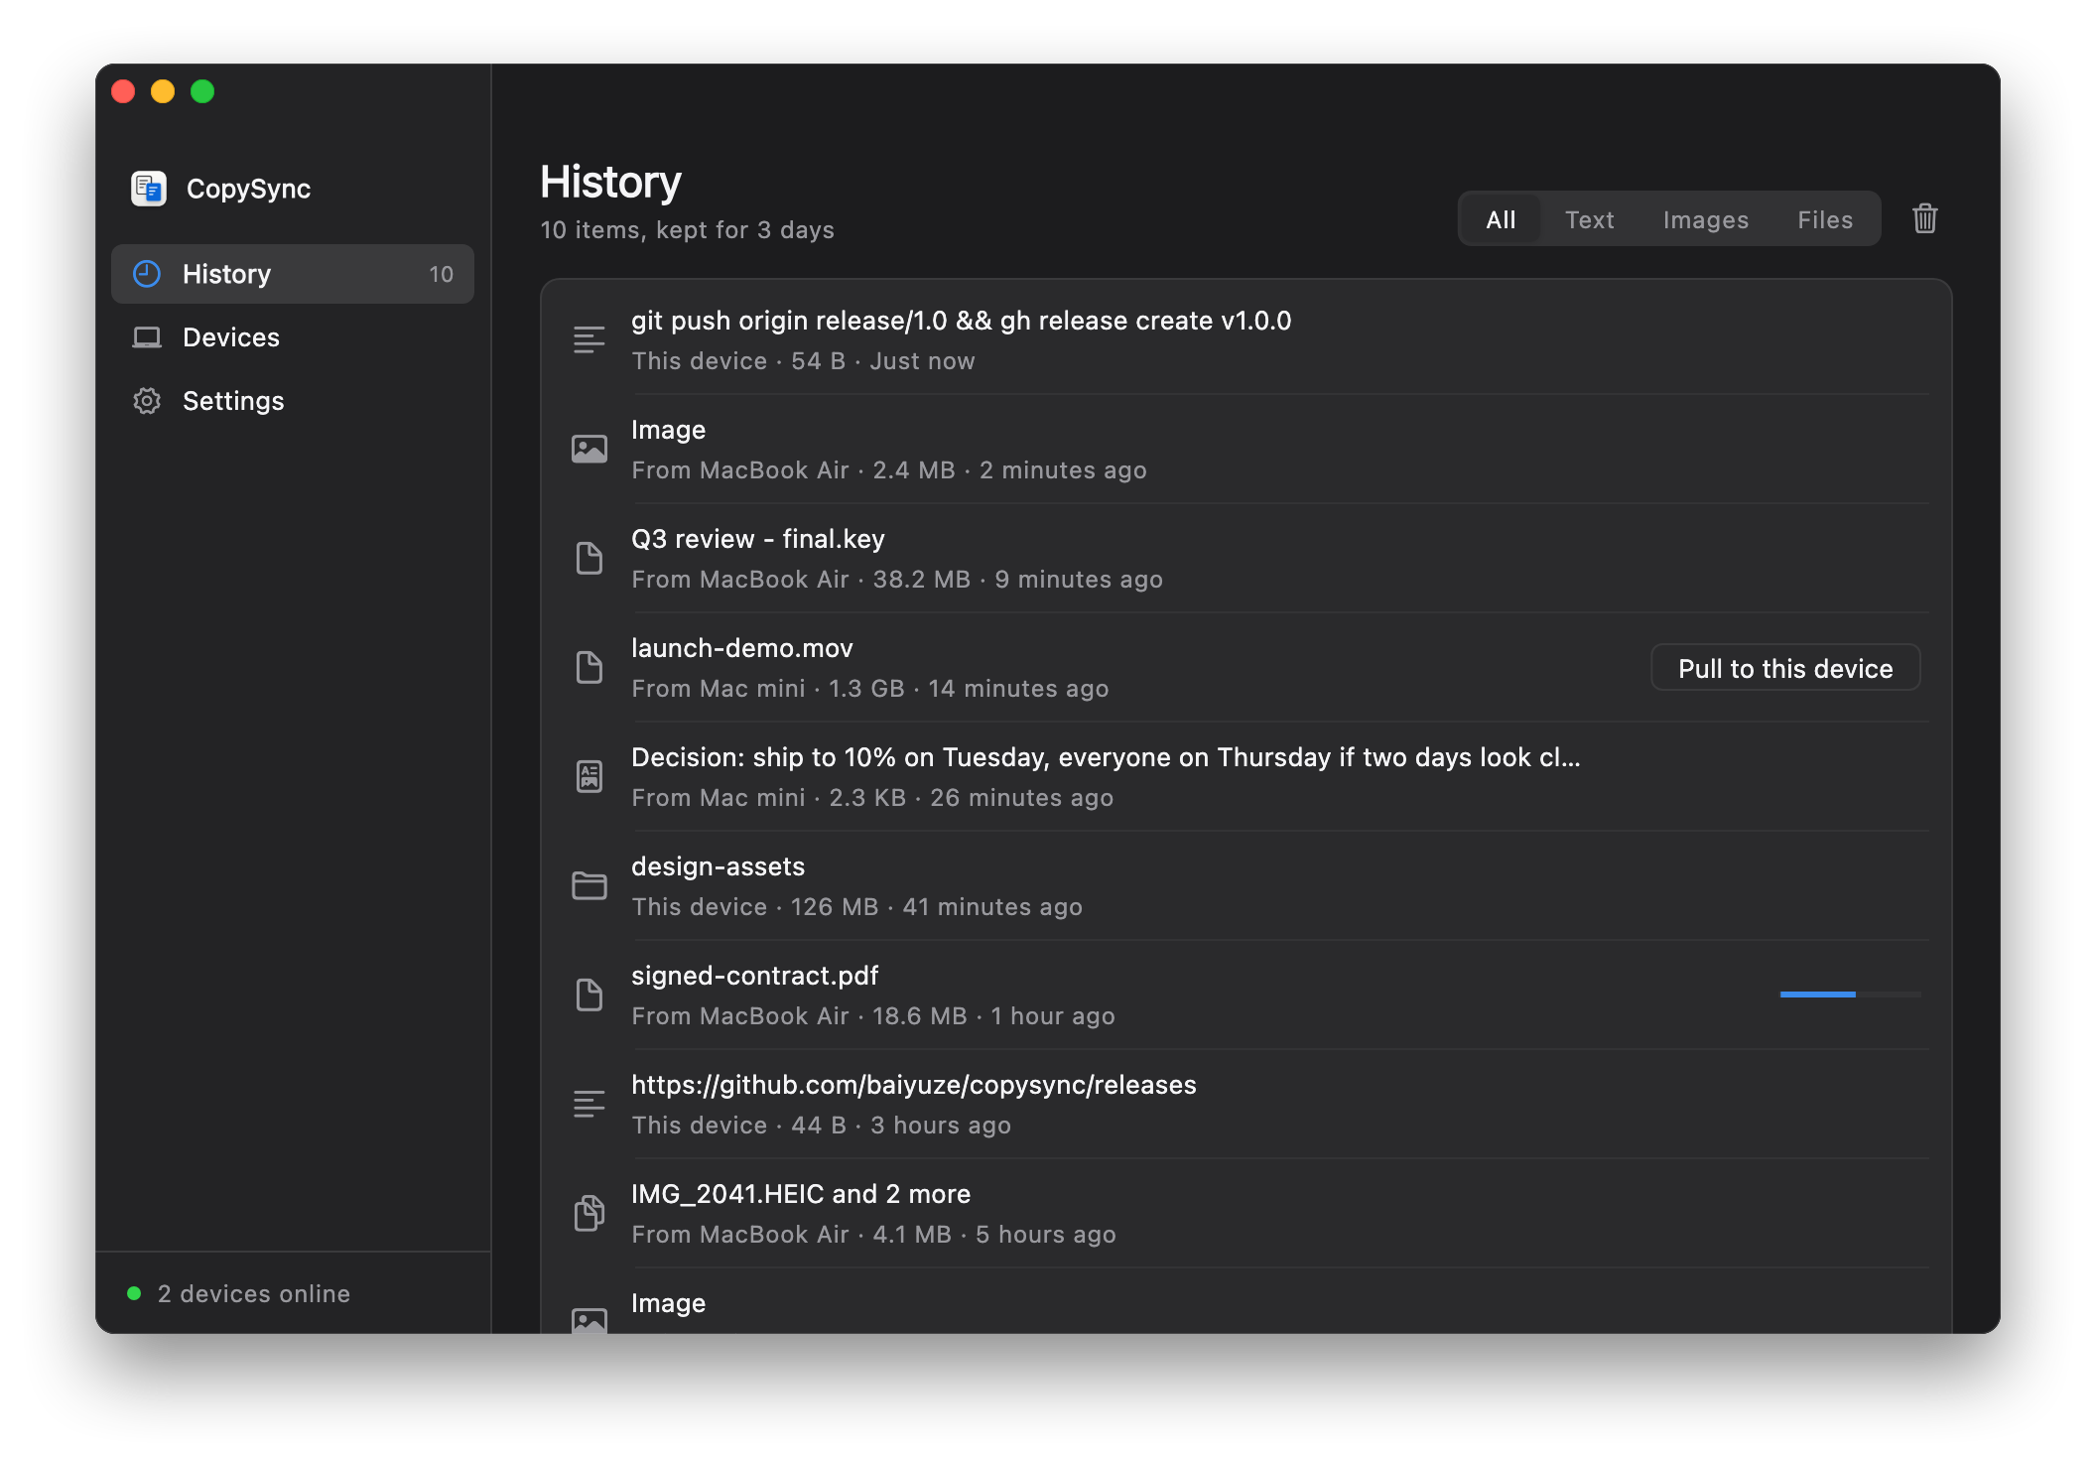
Task: Click the signed-contract.pdf transfer progress bar
Action: pos(1850,994)
